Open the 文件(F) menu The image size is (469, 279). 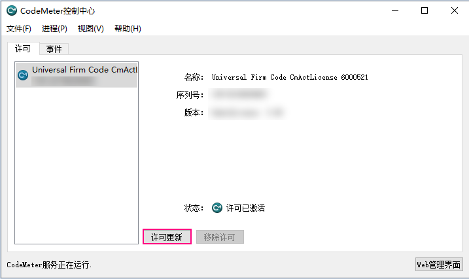[x=19, y=29]
